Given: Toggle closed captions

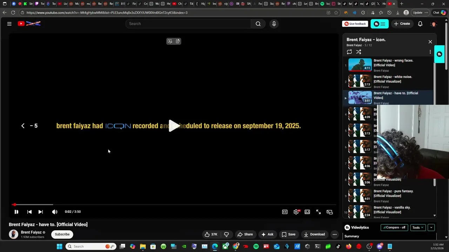Looking at the screenshot, I should (285, 212).
